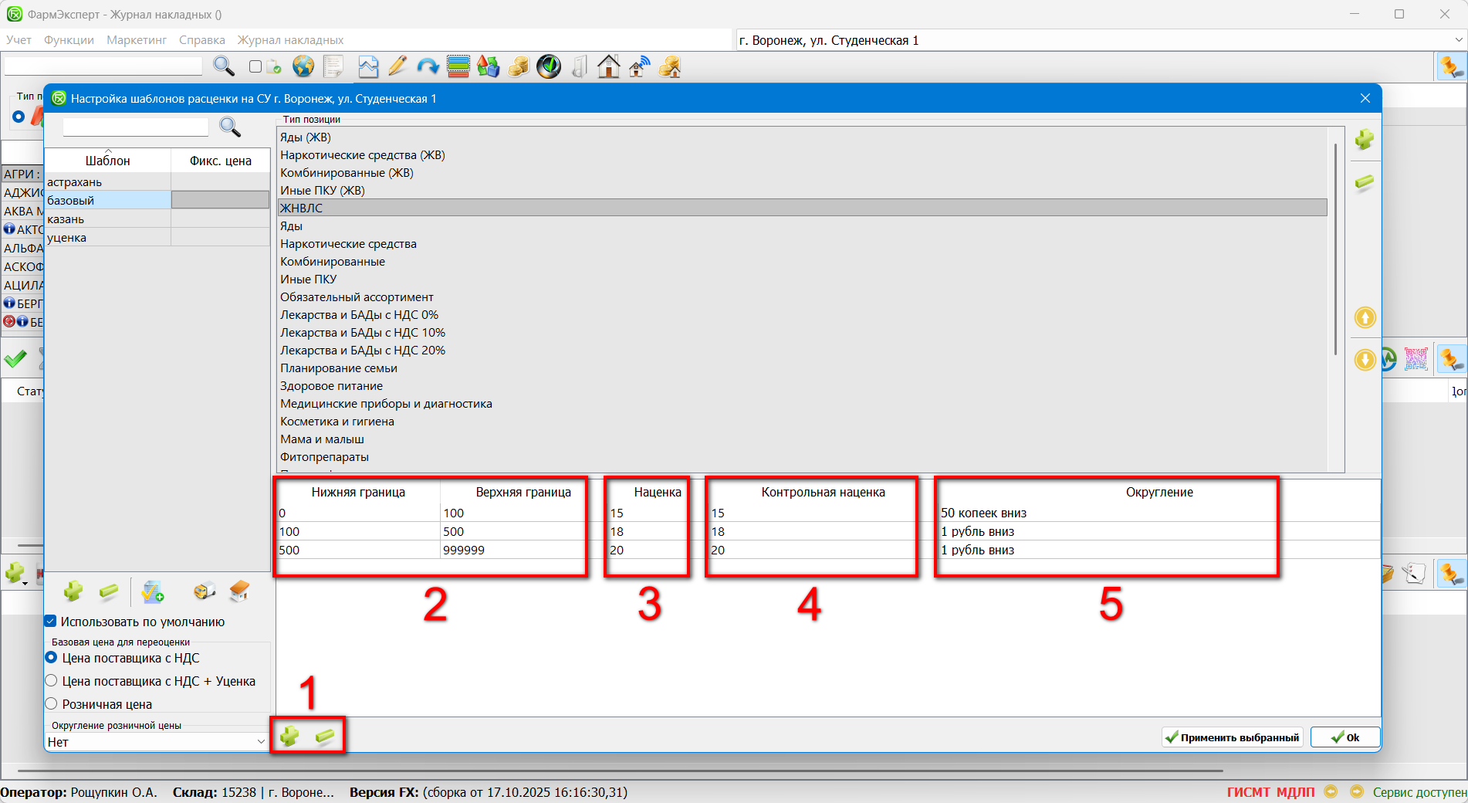Select 'Розничная цена' radio button

[52, 703]
